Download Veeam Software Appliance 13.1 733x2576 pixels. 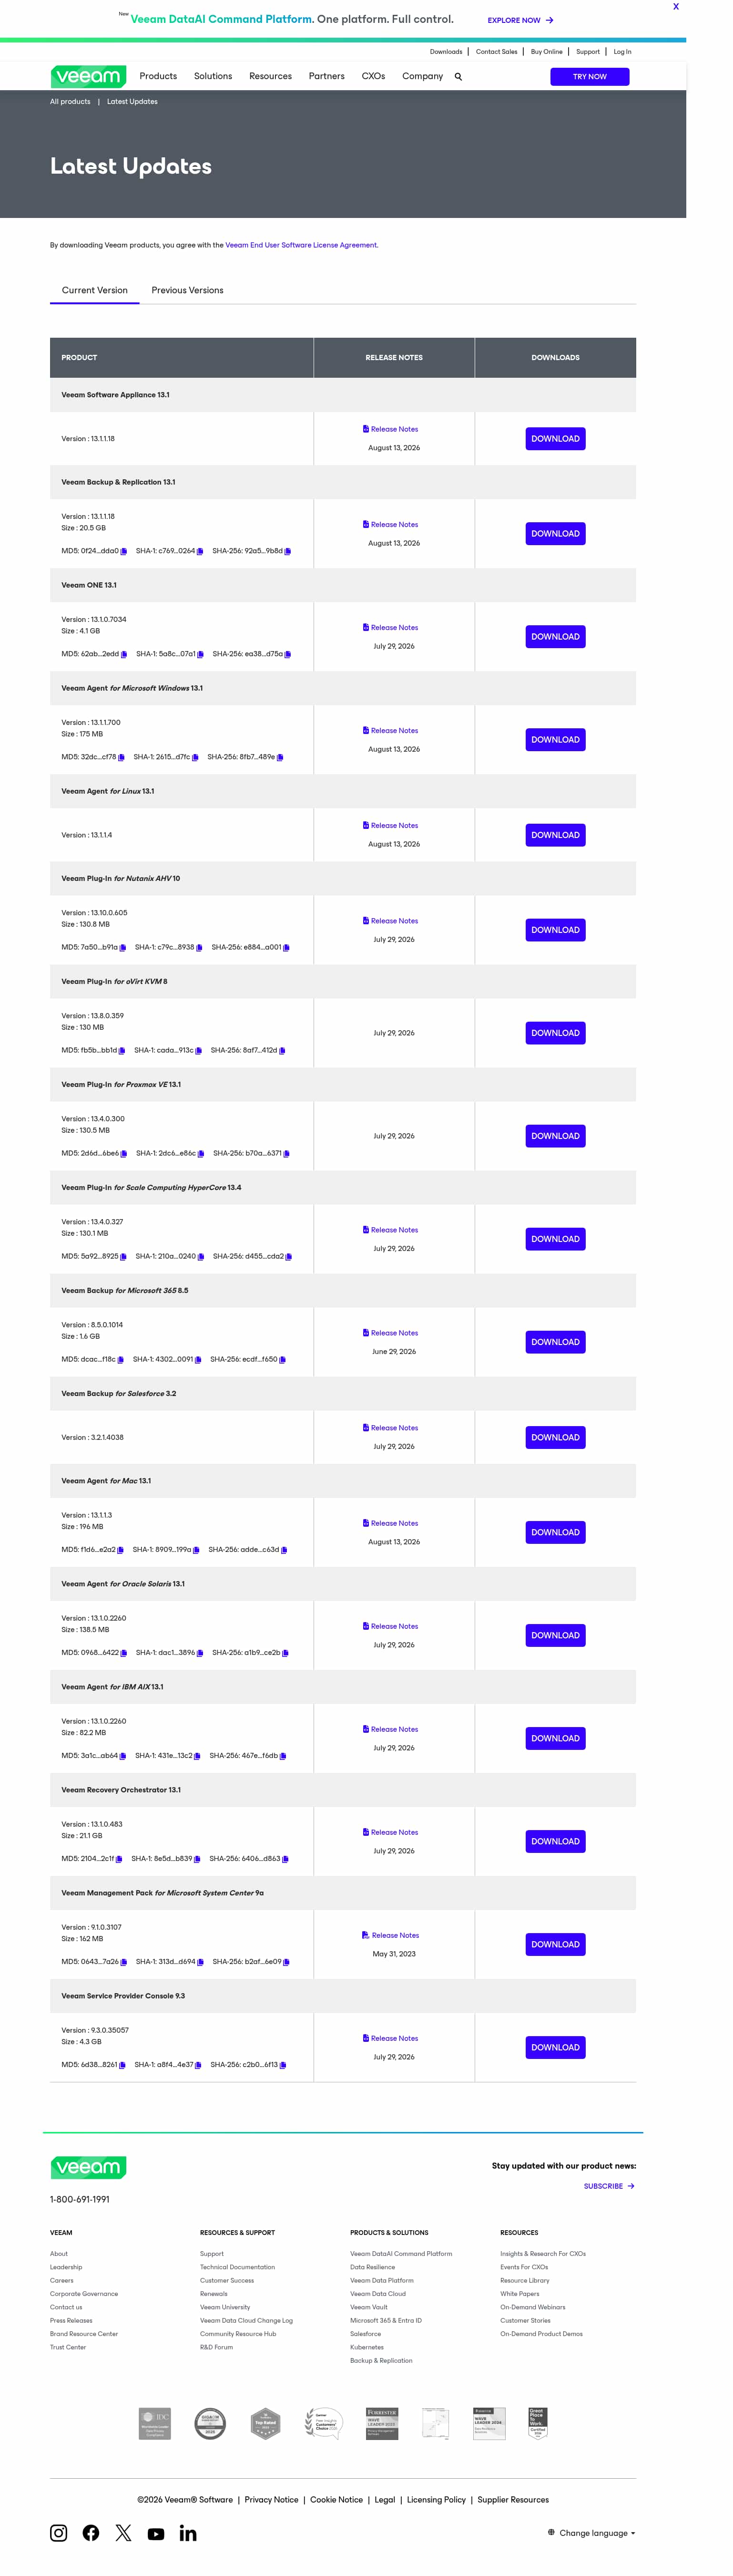tap(555, 439)
